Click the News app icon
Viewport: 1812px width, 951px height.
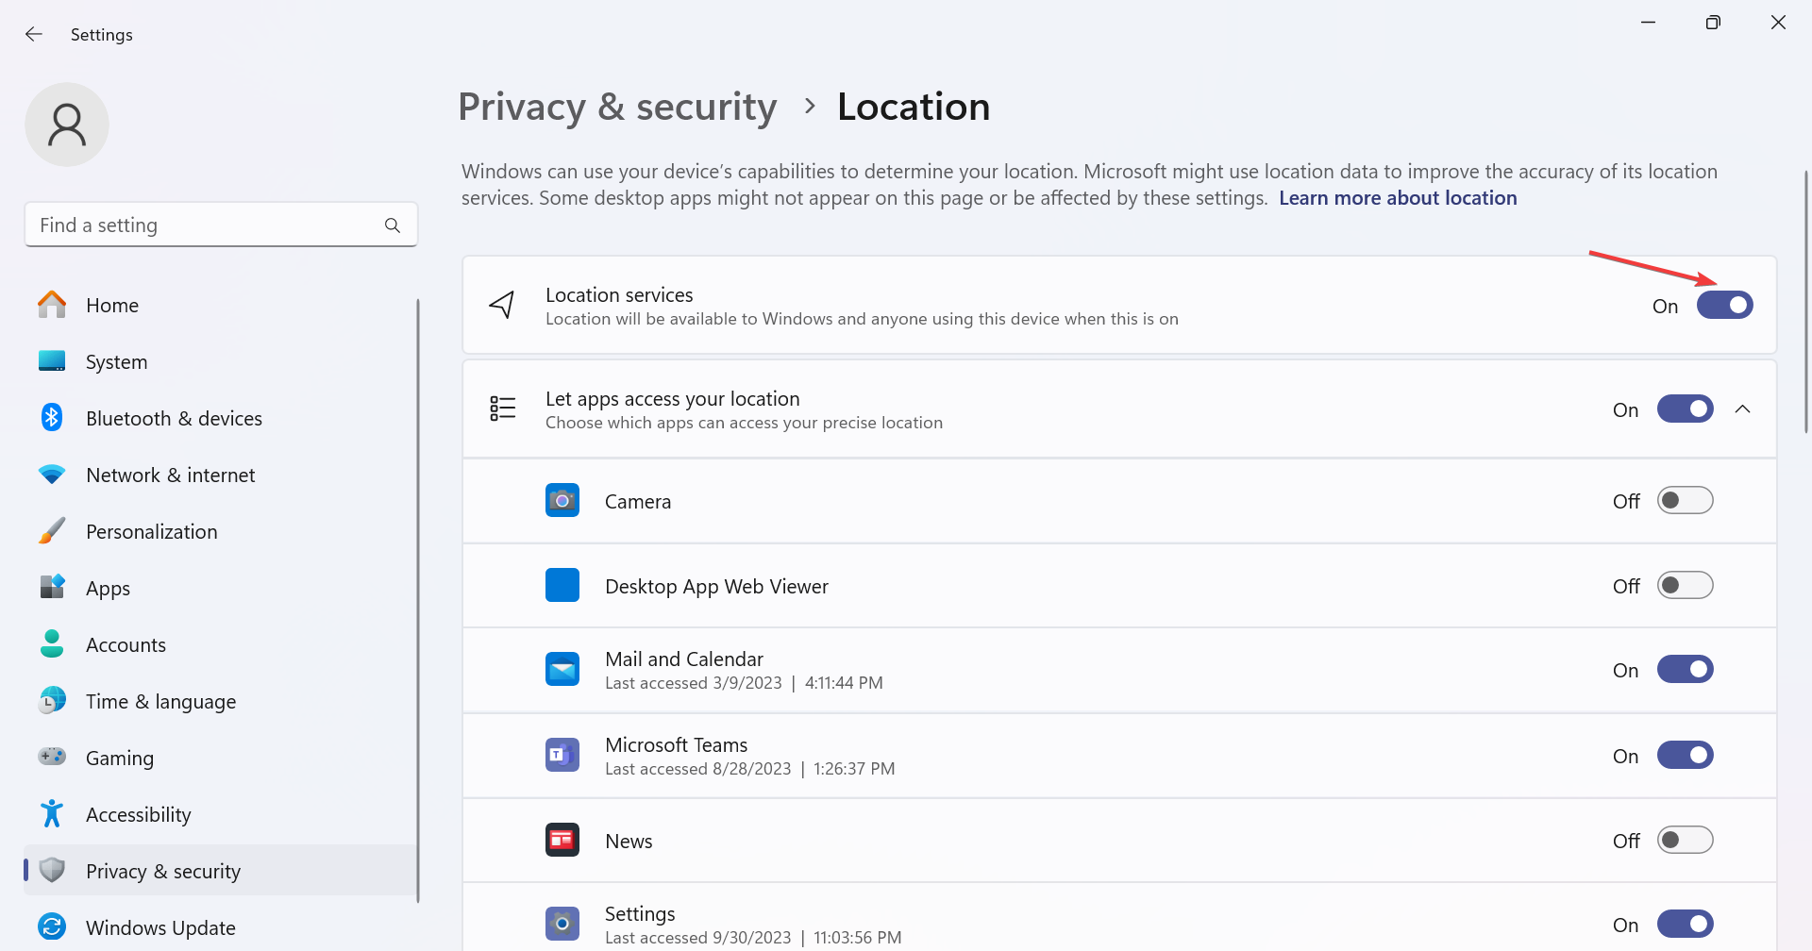point(562,840)
